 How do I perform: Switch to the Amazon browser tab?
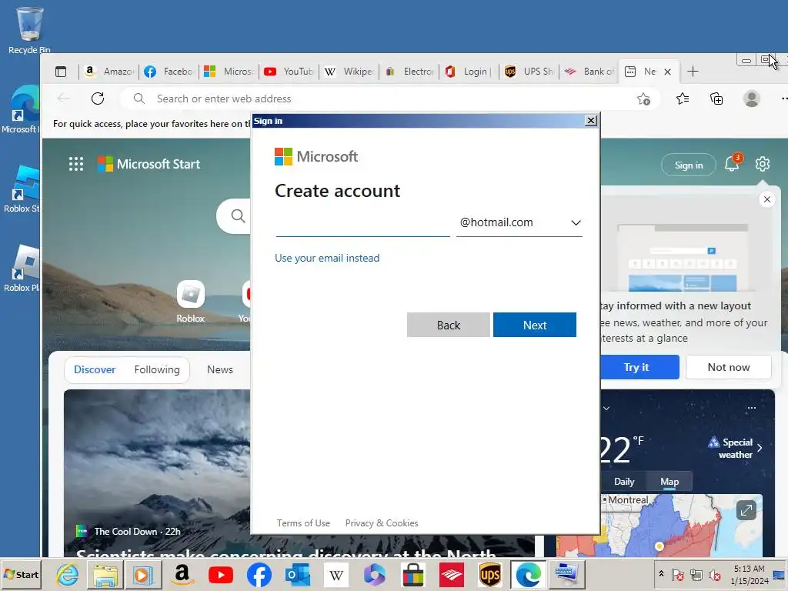pos(109,72)
